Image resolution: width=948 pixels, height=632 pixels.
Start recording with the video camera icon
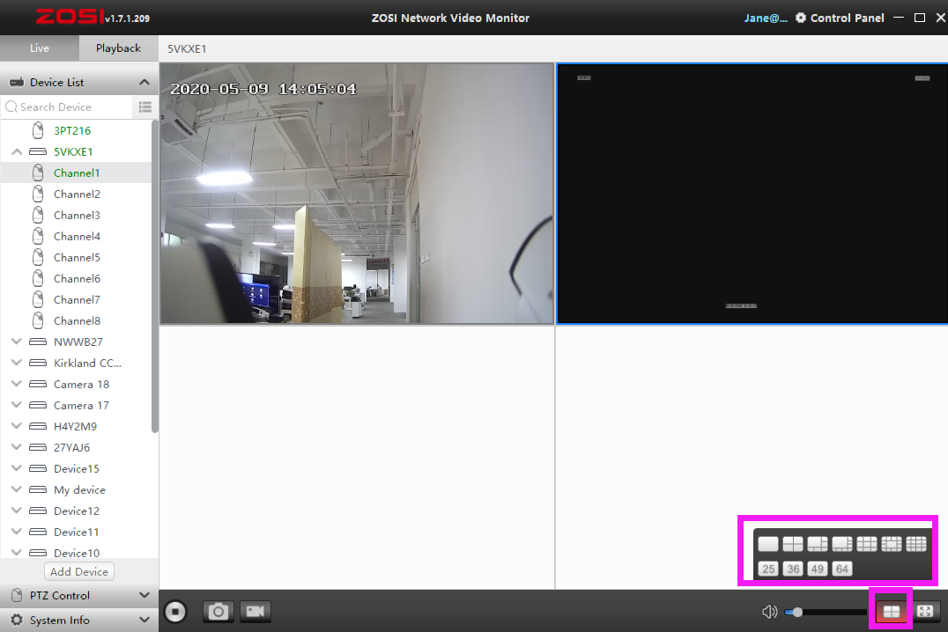click(x=256, y=612)
